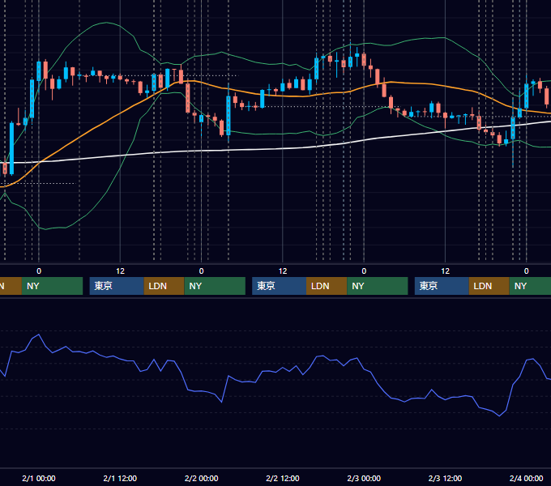Select the NY session block spanning 2/3 00:00

point(378,286)
